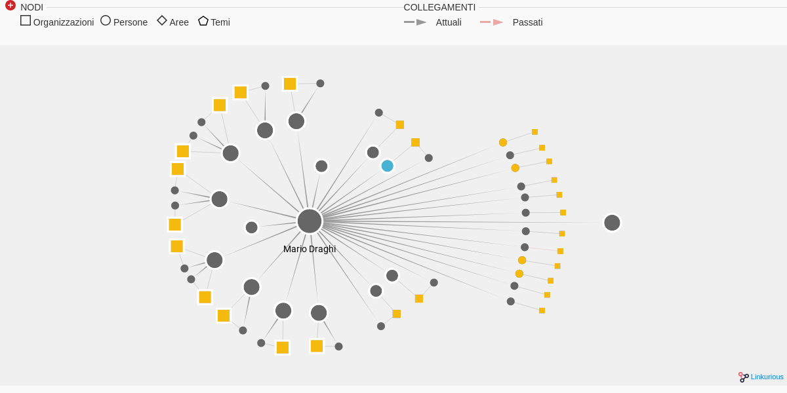Click the Passati links label

click(x=527, y=22)
